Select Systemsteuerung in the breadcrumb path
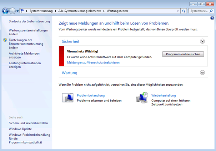Image resolution: width=216 pixels, height=151 pixels. 41,11
